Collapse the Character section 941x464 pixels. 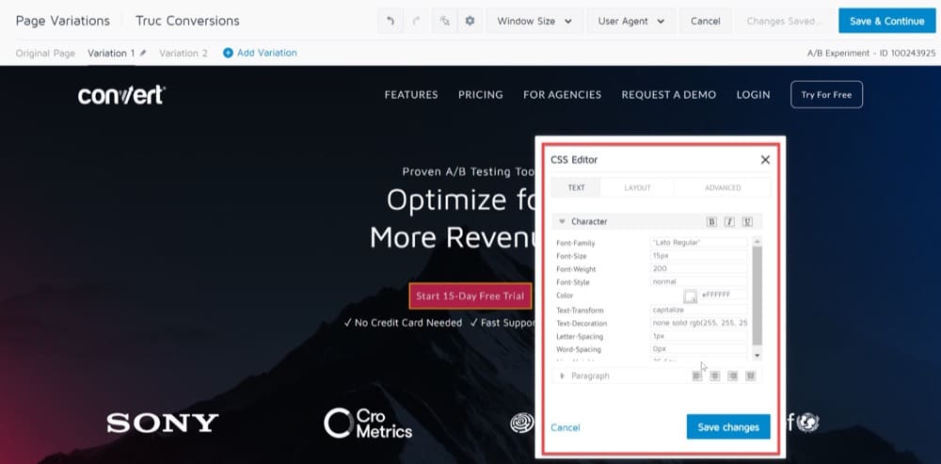pyautogui.click(x=563, y=221)
